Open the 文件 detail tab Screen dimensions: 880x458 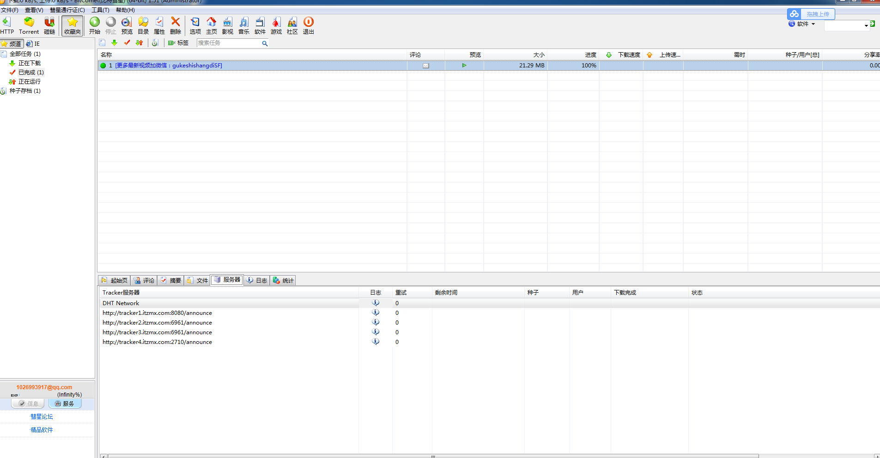click(197, 281)
